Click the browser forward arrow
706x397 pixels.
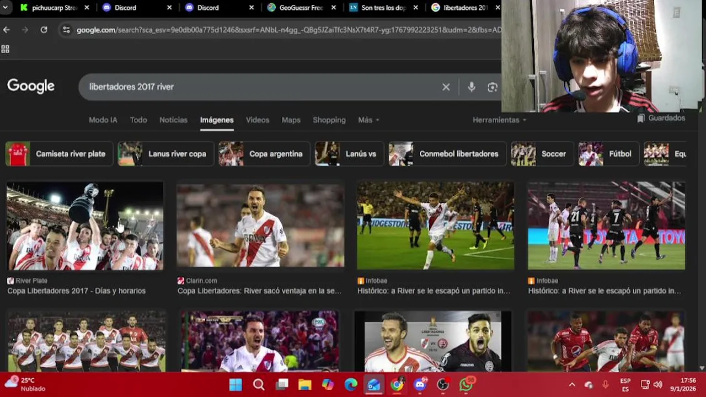click(25, 30)
